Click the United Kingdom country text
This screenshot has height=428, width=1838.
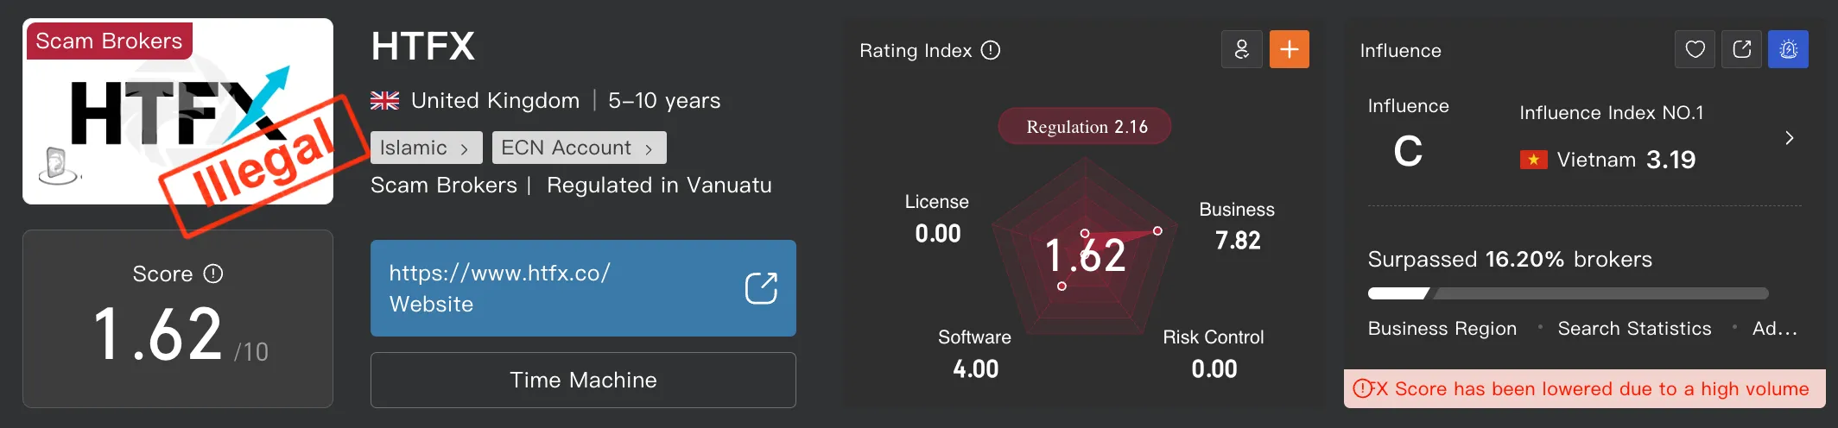(x=495, y=101)
